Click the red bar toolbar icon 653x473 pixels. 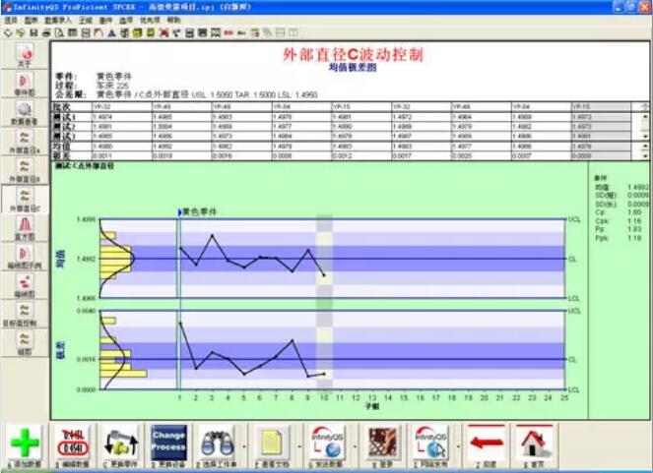[x=229, y=32]
